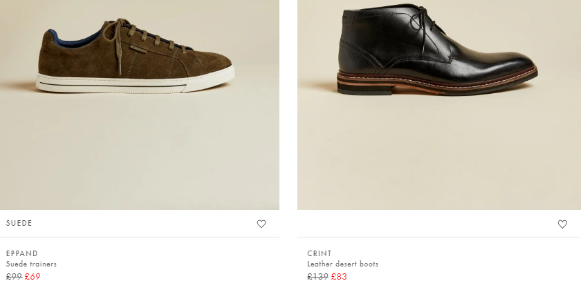
Task: Open the olive suede trainer image
Action: coord(138,104)
